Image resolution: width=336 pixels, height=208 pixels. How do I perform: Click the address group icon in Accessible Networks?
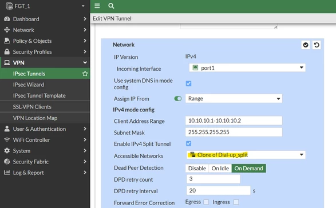192,154
